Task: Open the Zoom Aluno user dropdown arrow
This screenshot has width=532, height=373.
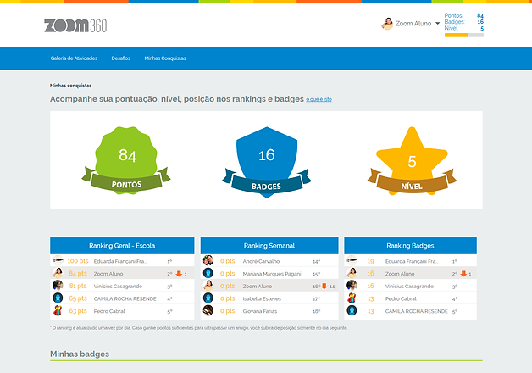Action: tap(437, 24)
